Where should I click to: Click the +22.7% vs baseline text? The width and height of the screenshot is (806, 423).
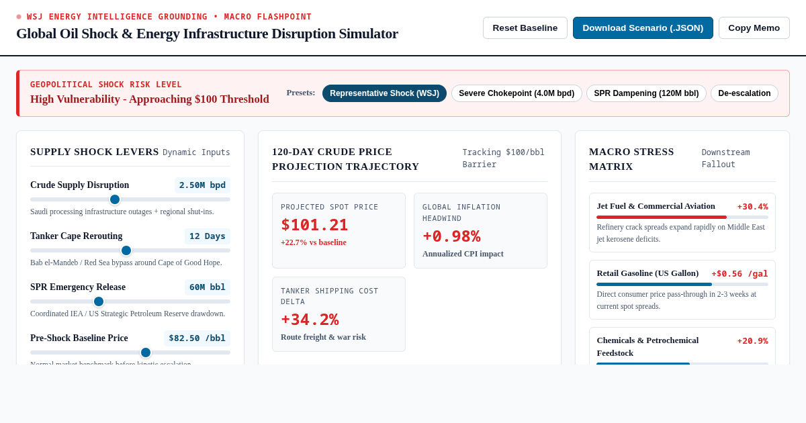(314, 242)
